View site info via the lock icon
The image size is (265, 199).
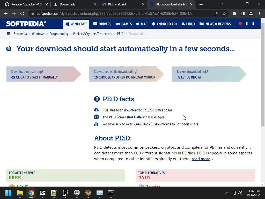click(x=33, y=13)
